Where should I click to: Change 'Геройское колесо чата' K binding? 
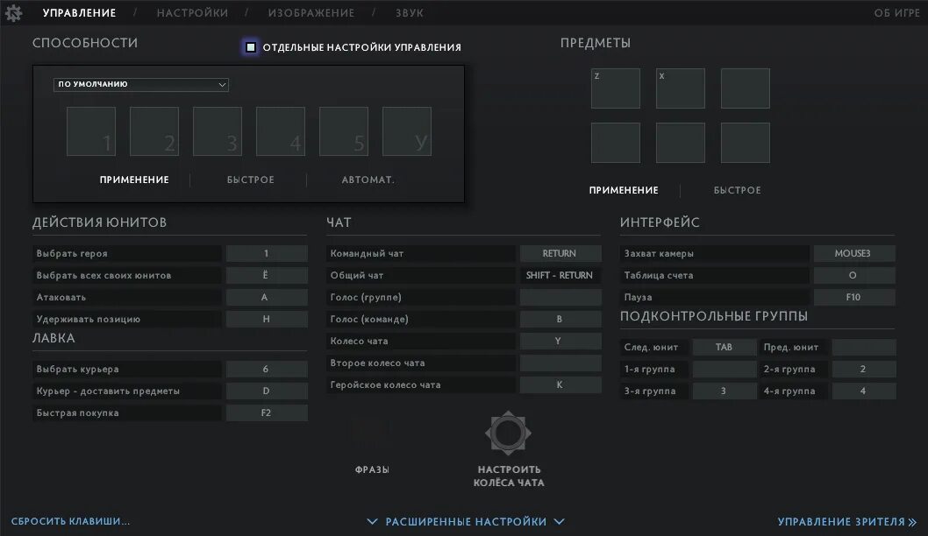[560, 384]
